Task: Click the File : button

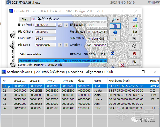Action: click(x=25, y=19)
